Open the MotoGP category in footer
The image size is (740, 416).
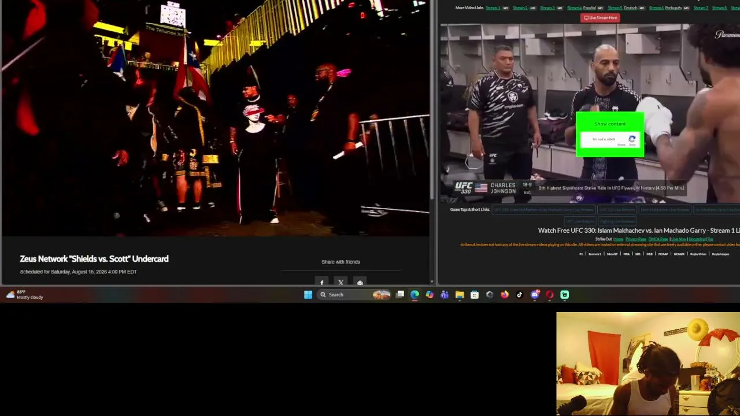(x=612, y=254)
